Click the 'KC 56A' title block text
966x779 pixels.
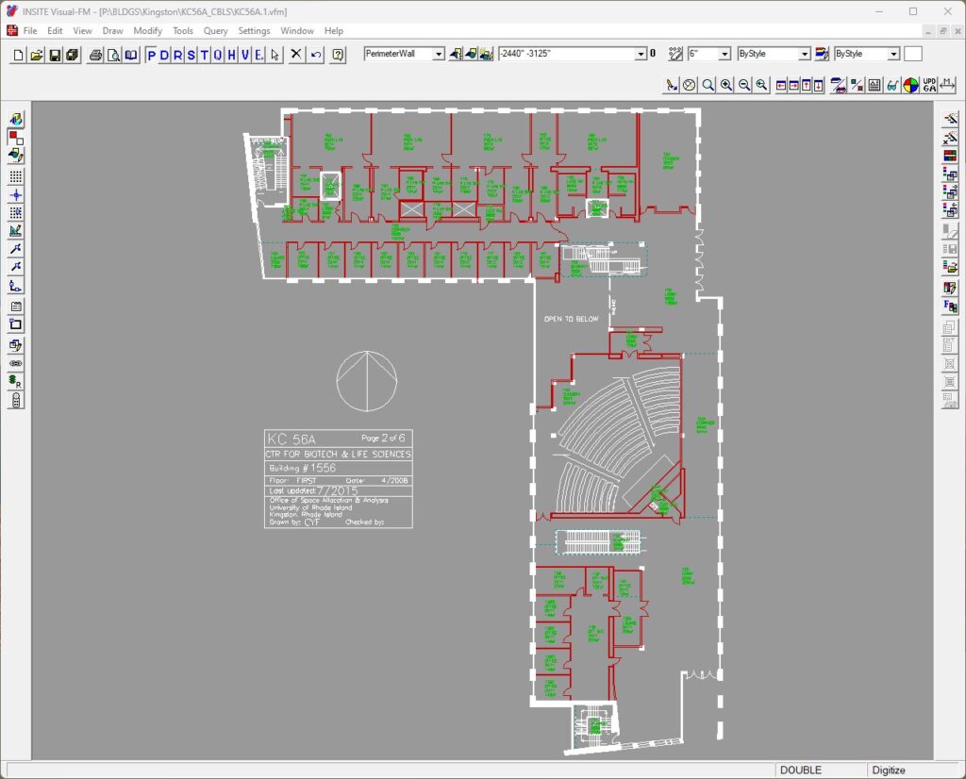coord(291,439)
